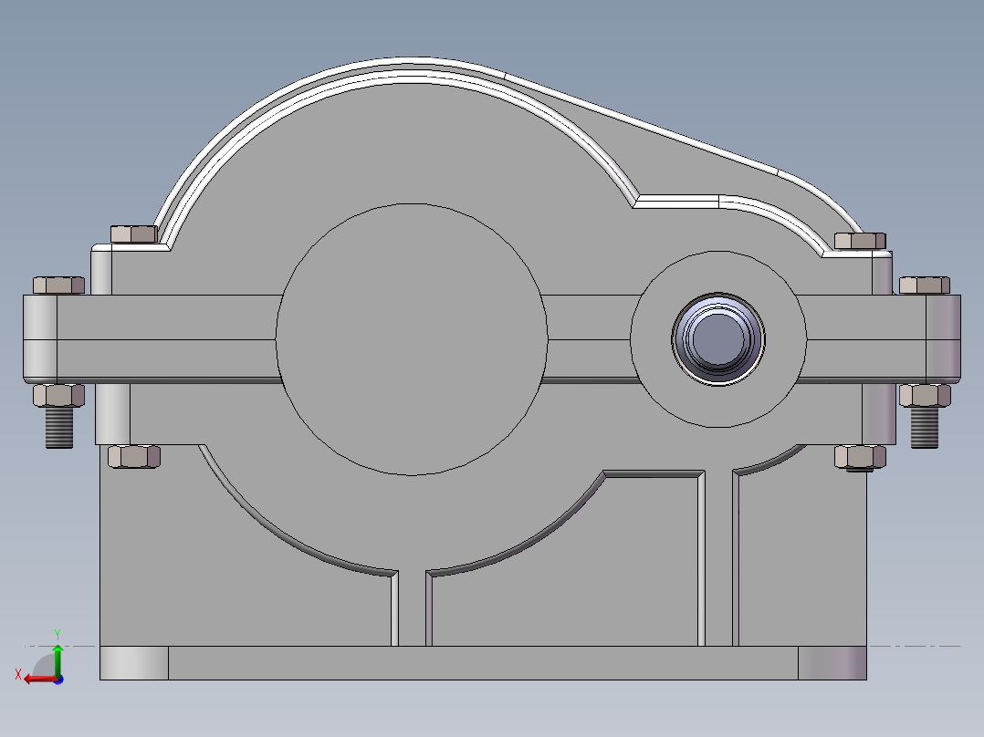Select the hex nut under the far-right flange
This screenshot has height=737, width=984.
(x=925, y=395)
